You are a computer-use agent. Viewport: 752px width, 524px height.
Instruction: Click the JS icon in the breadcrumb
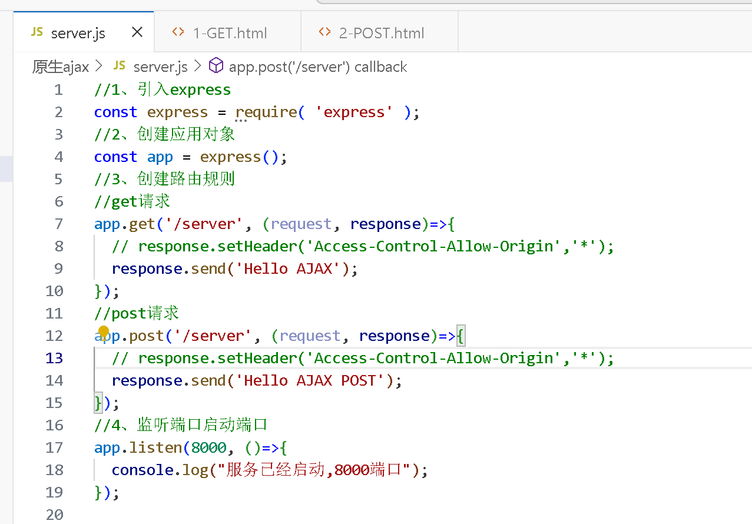pyautogui.click(x=119, y=66)
